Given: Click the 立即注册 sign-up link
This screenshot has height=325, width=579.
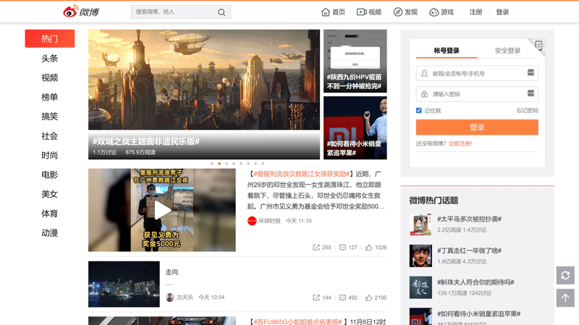Looking at the screenshot, I should [460, 144].
